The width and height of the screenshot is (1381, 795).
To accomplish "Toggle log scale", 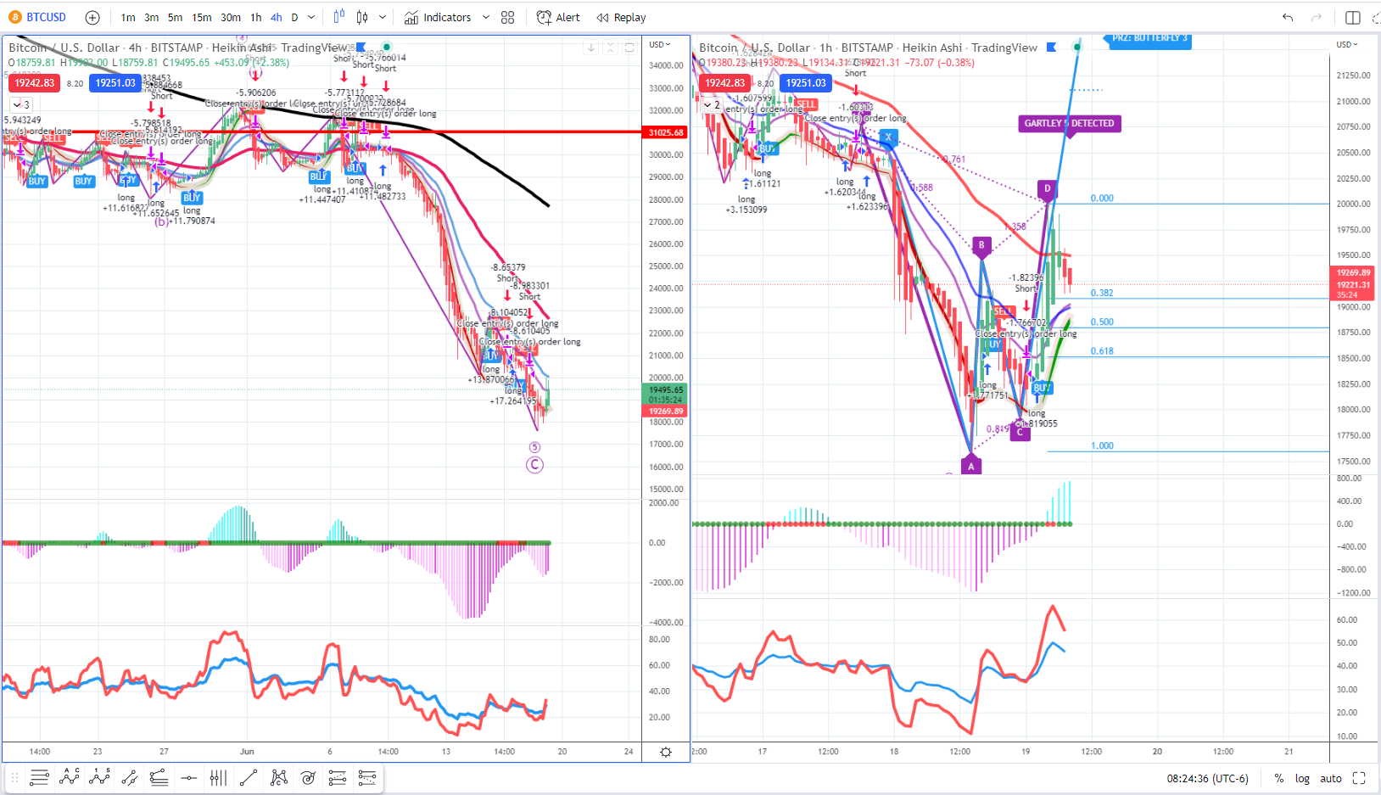I will (1302, 779).
